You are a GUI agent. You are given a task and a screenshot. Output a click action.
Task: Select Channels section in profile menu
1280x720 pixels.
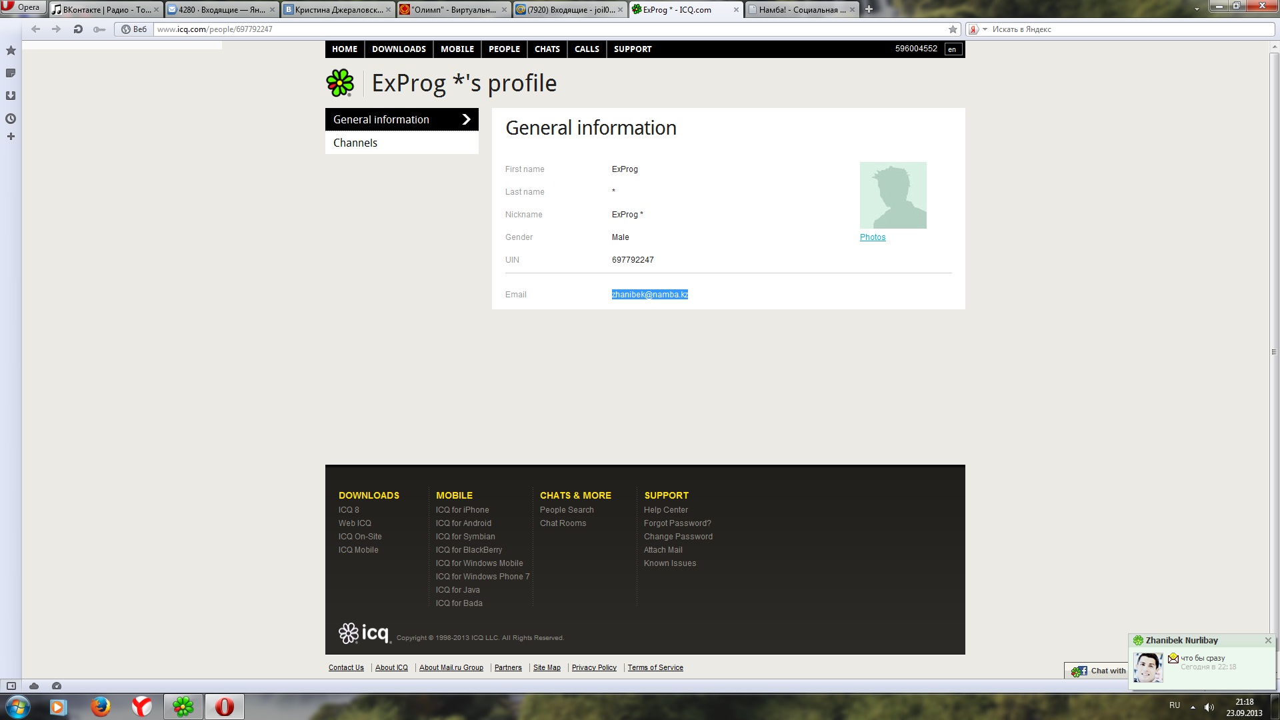pos(402,143)
